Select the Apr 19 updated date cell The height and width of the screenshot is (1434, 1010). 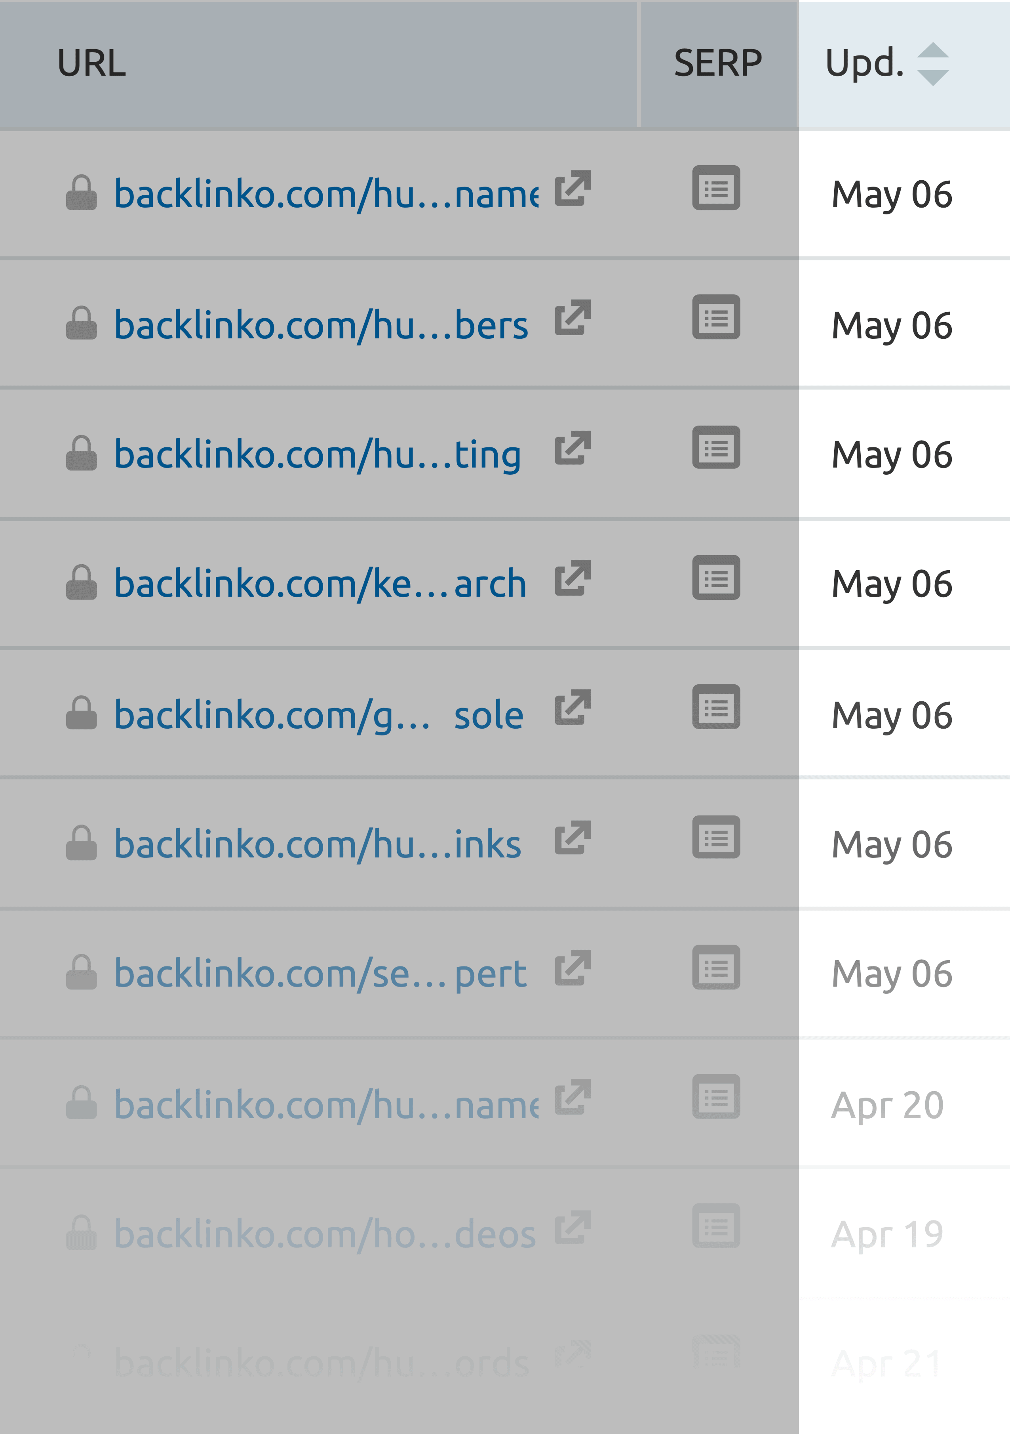887,1235
